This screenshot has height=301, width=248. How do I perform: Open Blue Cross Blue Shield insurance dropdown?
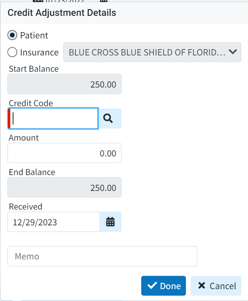[x=146, y=52]
